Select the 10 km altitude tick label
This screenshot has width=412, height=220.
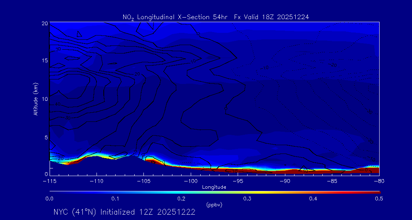click(x=45, y=99)
